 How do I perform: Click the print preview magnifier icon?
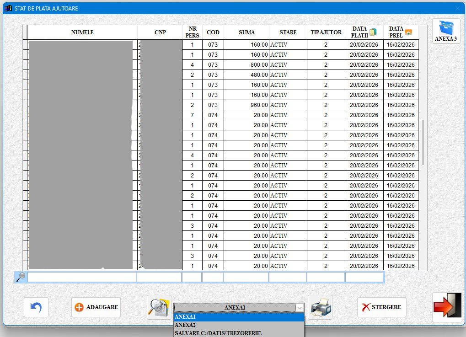click(x=159, y=307)
